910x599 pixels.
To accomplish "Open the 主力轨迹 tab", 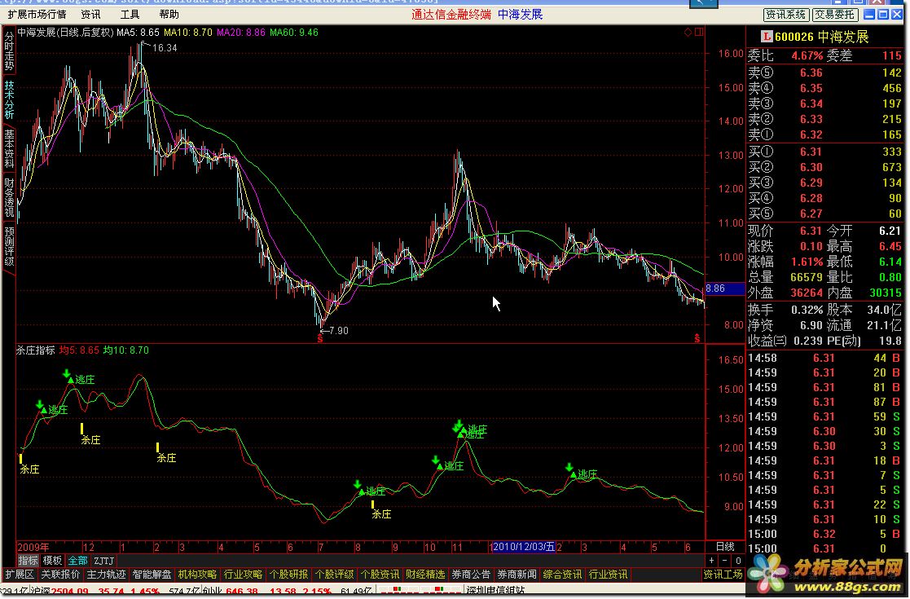I will [x=106, y=575].
